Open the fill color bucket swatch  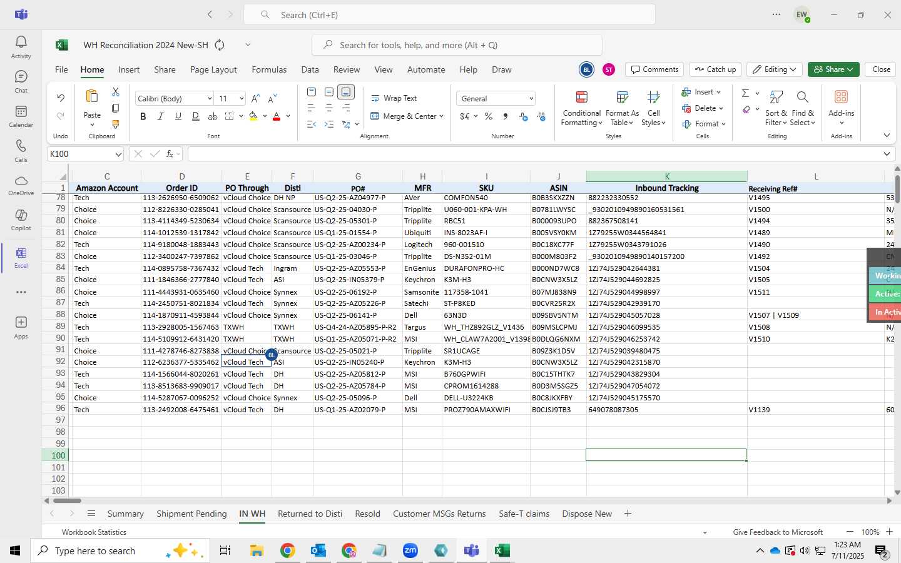point(253,116)
